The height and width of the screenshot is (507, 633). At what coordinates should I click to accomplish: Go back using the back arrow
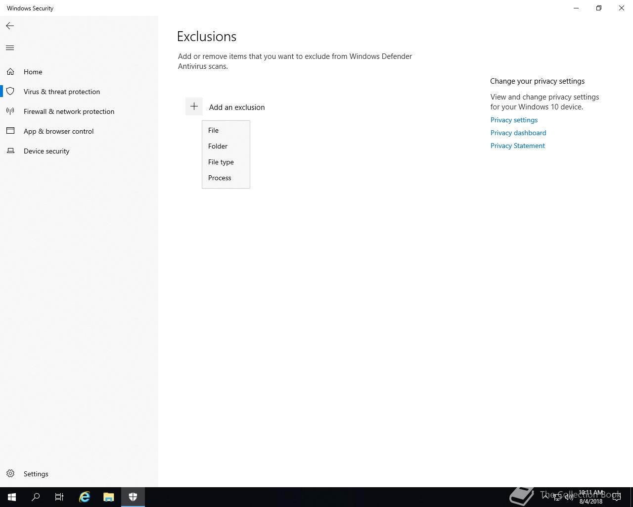[x=10, y=26]
